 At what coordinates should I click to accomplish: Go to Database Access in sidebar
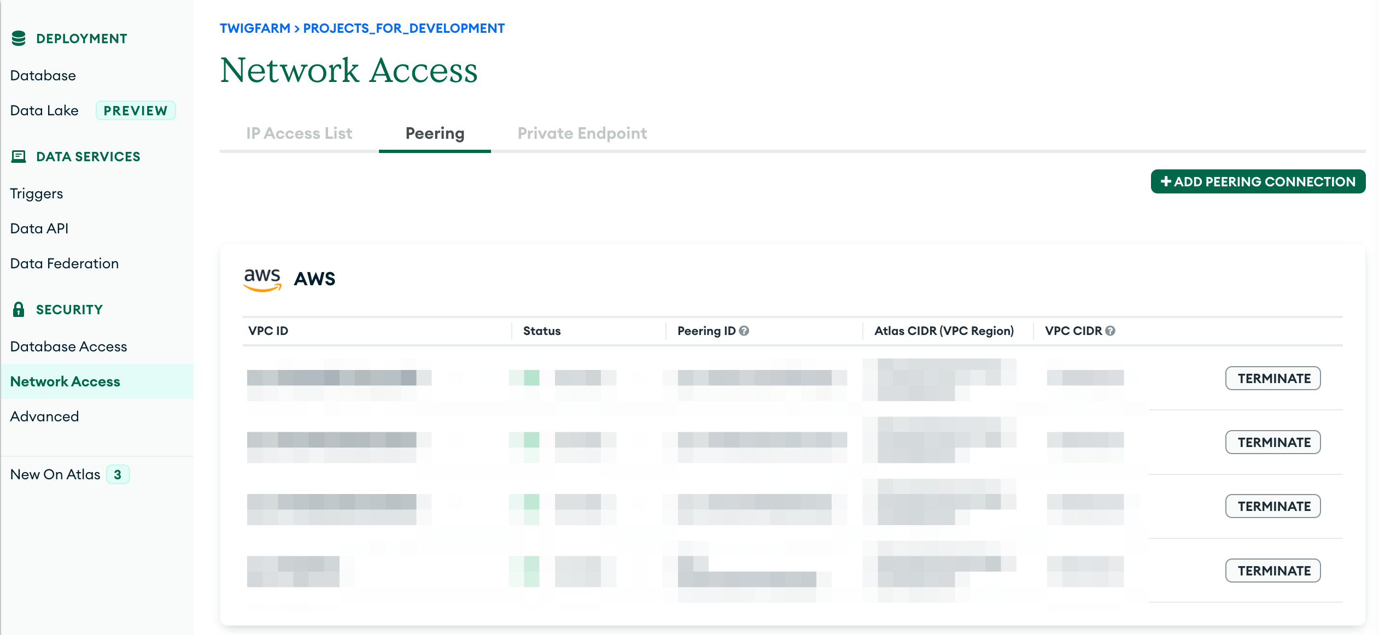(68, 346)
